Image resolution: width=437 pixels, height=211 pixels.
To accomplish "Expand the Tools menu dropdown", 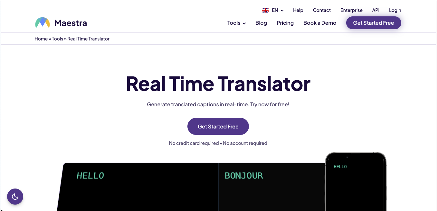I will tap(236, 23).
